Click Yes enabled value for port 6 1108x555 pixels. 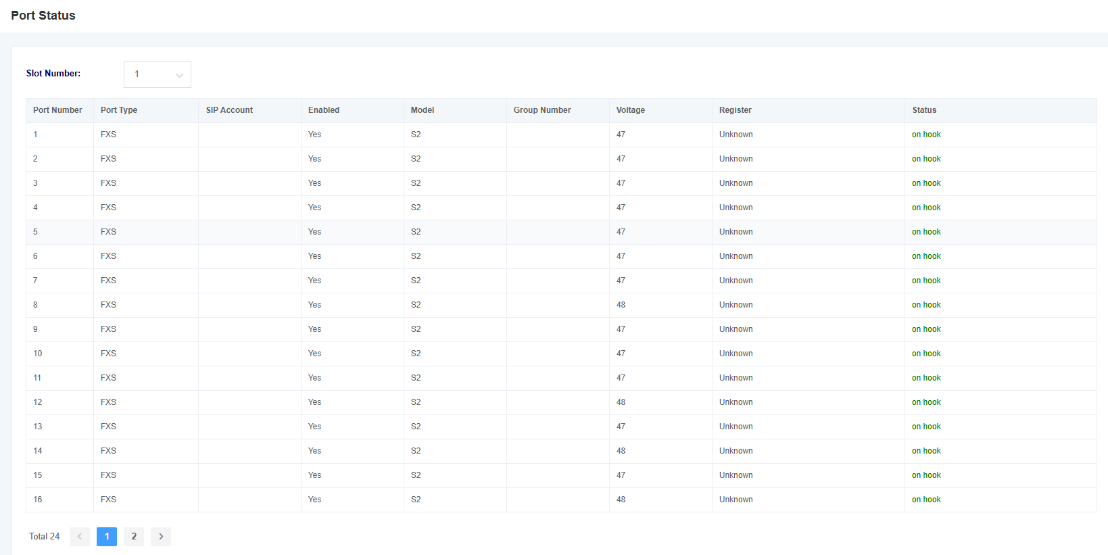(314, 256)
